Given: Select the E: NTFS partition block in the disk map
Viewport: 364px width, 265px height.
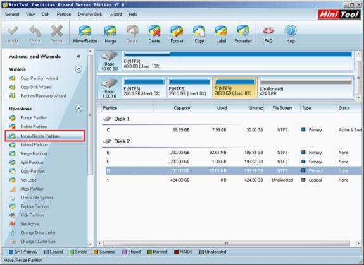Looking at the screenshot, I should [144, 88].
